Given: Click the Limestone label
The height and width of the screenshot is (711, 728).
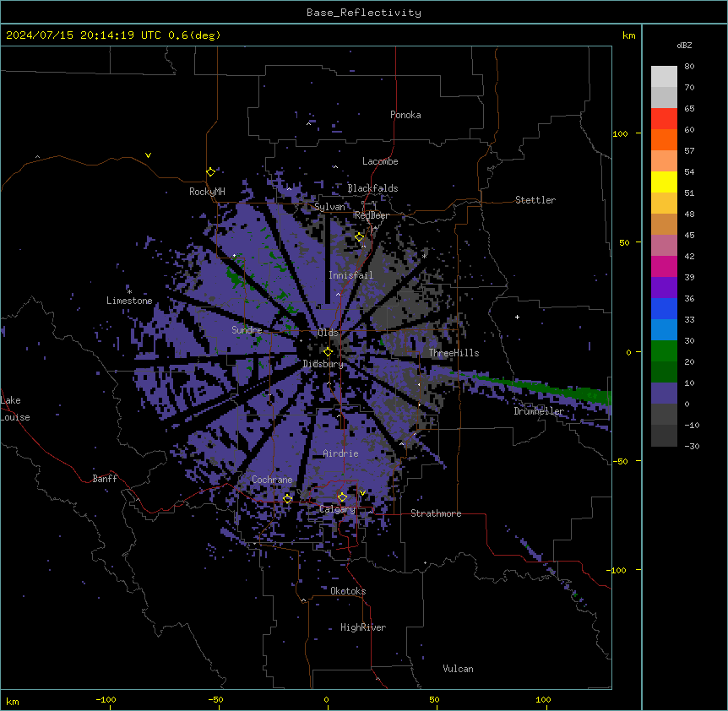Looking at the screenshot, I should tap(129, 301).
